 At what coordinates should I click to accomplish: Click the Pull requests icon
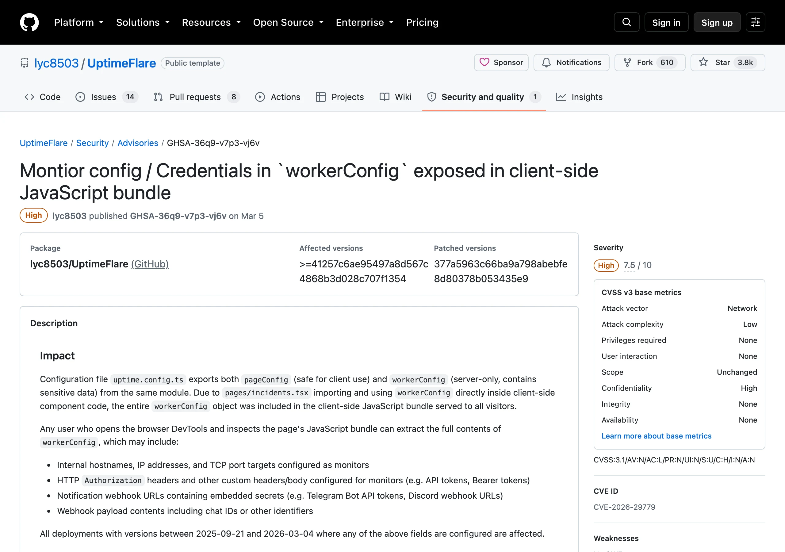pyautogui.click(x=158, y=97)
